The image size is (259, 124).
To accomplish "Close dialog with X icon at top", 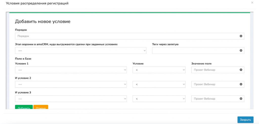I will (x=252, y=3).
